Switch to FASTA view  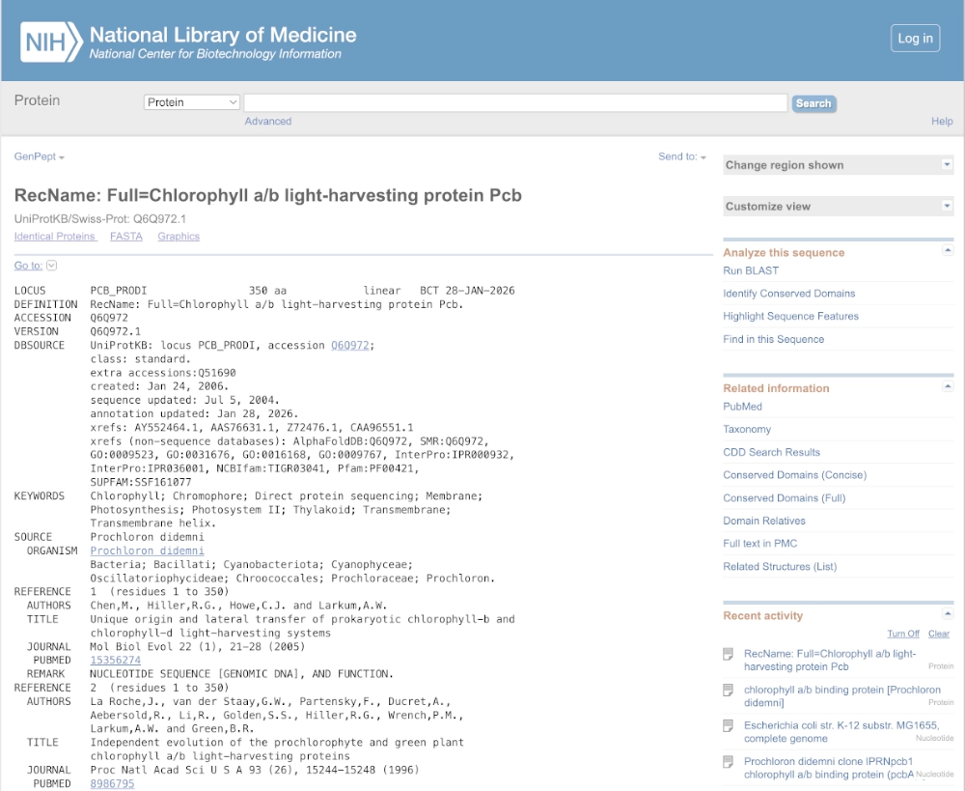125,236
